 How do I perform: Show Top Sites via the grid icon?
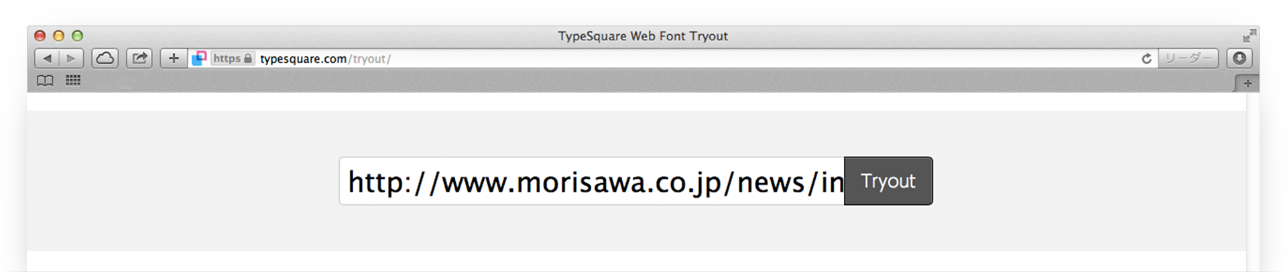73,81
